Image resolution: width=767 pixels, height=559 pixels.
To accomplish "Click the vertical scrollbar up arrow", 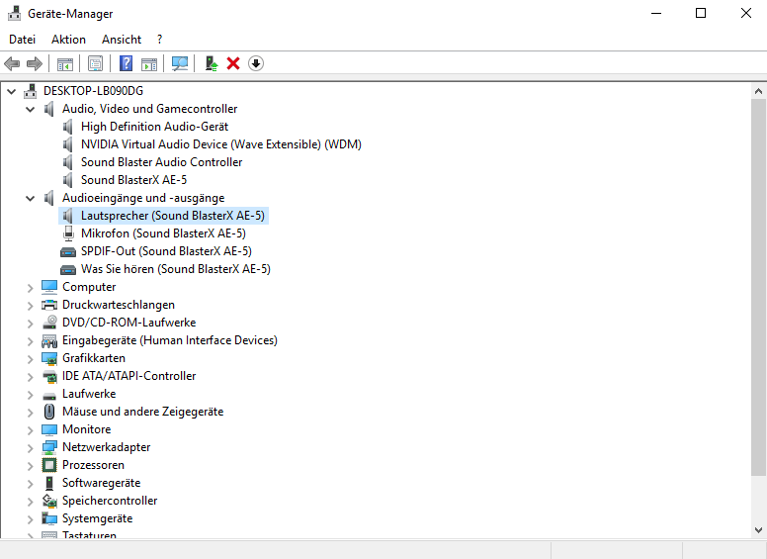I will point(758,91).
